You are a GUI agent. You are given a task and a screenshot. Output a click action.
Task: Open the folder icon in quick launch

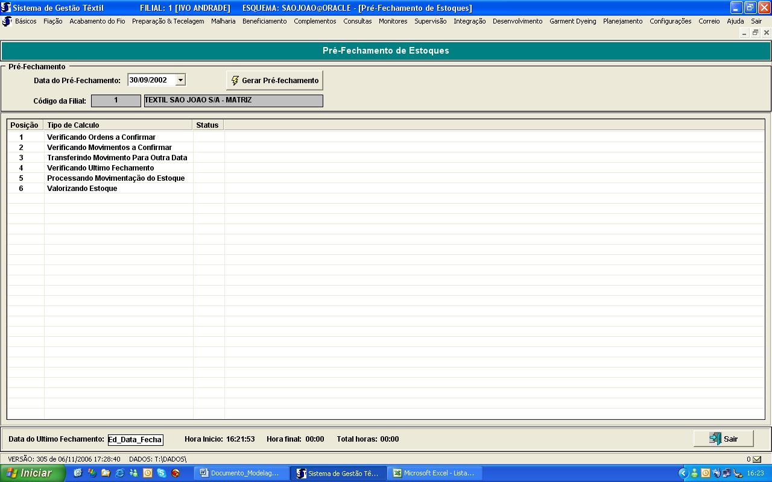coord(106,473)
